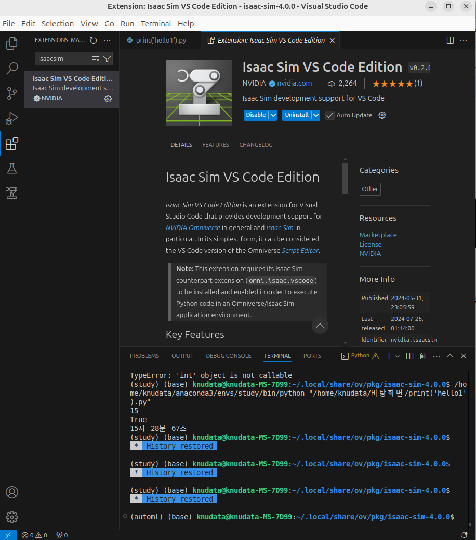Open remote window indicator in status bar

point(8,535)
